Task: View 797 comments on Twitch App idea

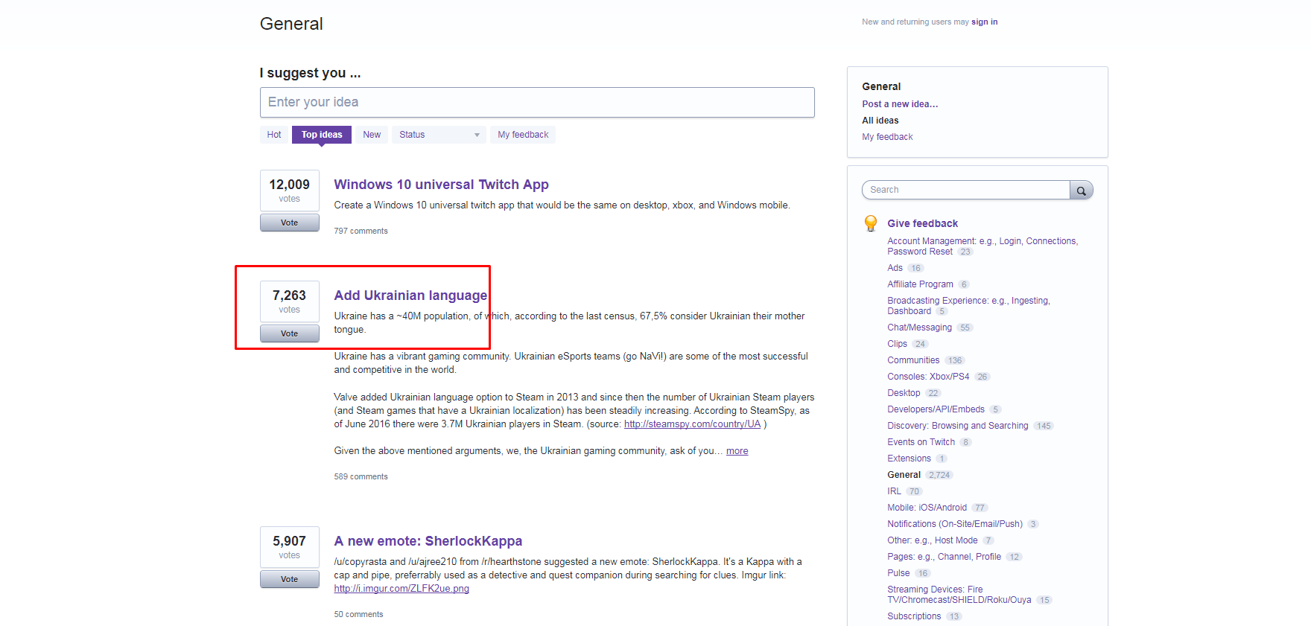Action: [361, 231]
